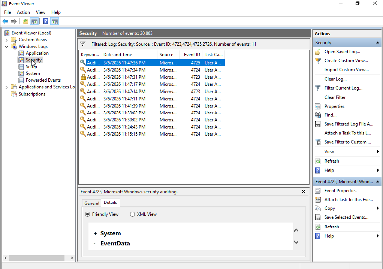Click the Attach Task To This Event icon

click(318, 200)
